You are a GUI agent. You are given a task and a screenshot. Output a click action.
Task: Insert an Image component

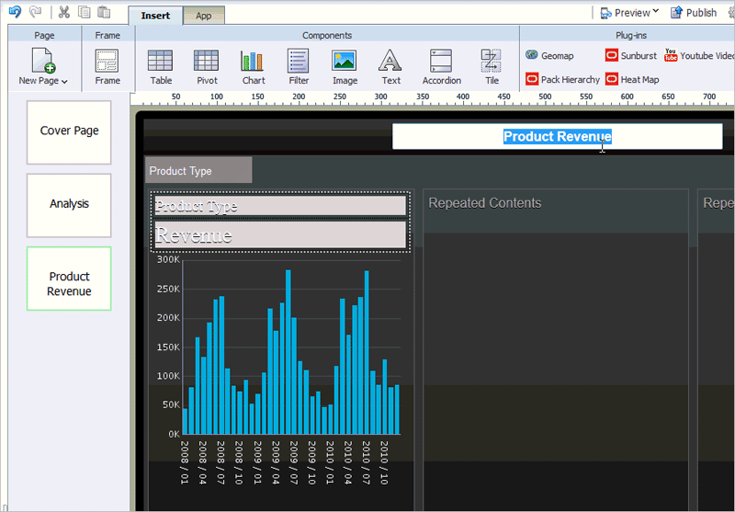pyautogui.click(x=345, y=67)
